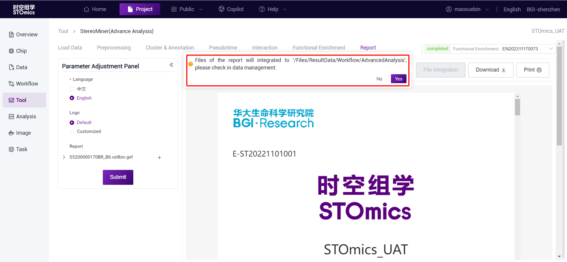Select the Default logo option

pos(72,123)
